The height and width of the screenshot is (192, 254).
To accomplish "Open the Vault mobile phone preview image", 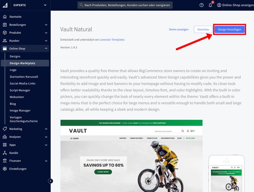I will coord(226,173).
